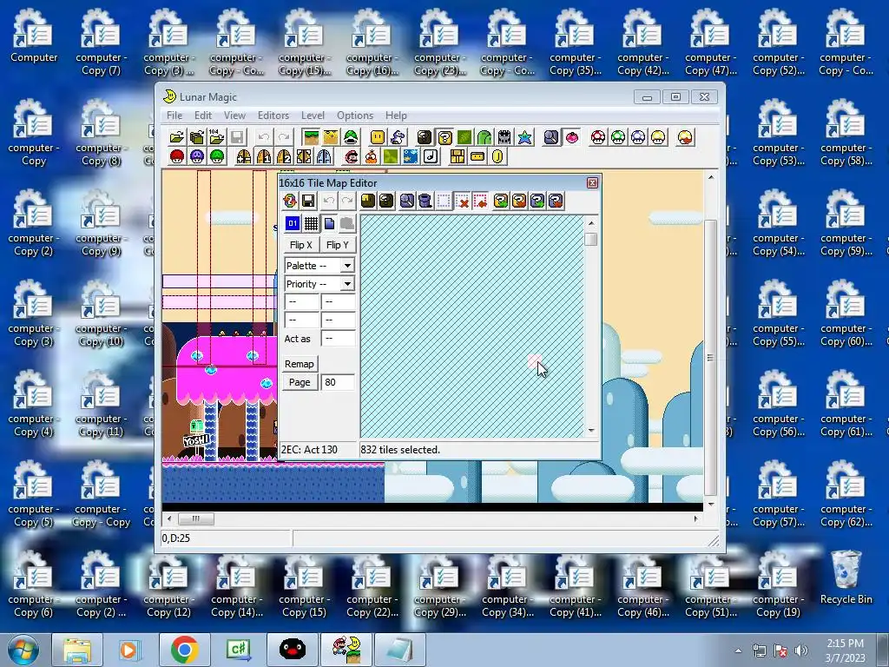Click the paint bucket icon in Tile Map Editor
The width and height of the screenshot is (889, 667).
pyautogui.click(x=425, y=201)
